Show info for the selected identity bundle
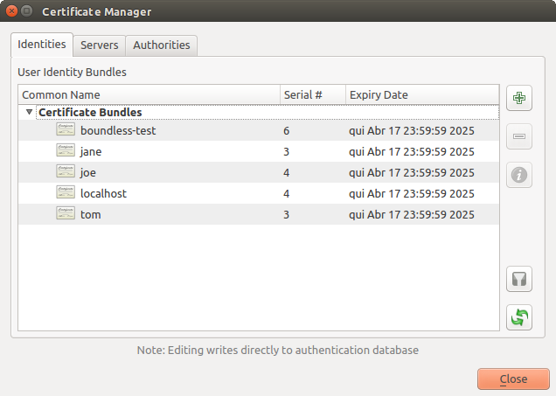Image resolution: width=556 pixels, height=396 pixels. (519, 175)
